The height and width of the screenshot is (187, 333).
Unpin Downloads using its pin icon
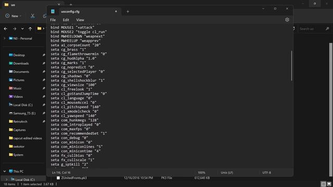tap(44, 63)
